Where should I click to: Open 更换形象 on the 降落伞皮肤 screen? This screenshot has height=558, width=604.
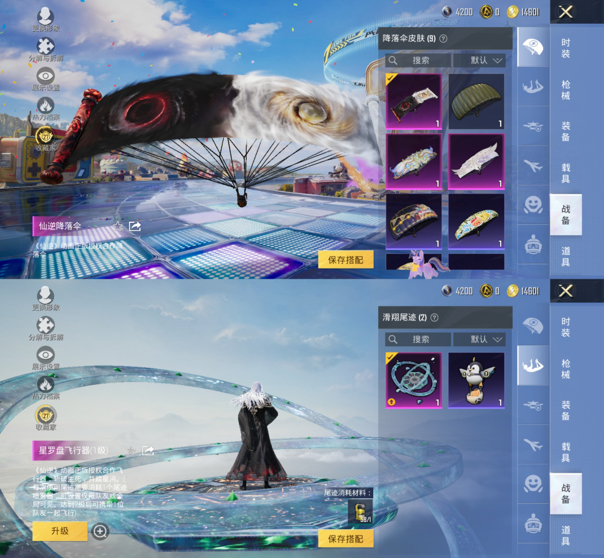tap(46, 19)
